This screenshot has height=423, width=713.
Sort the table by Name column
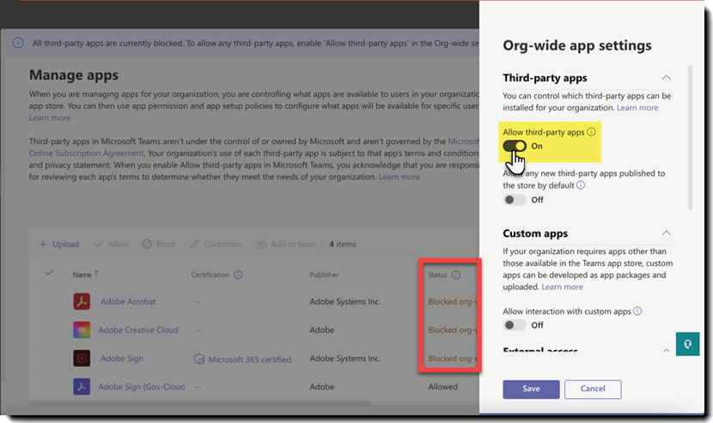85,275
